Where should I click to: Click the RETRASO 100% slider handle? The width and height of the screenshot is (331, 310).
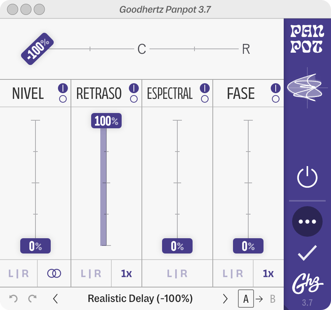[106, 121]
